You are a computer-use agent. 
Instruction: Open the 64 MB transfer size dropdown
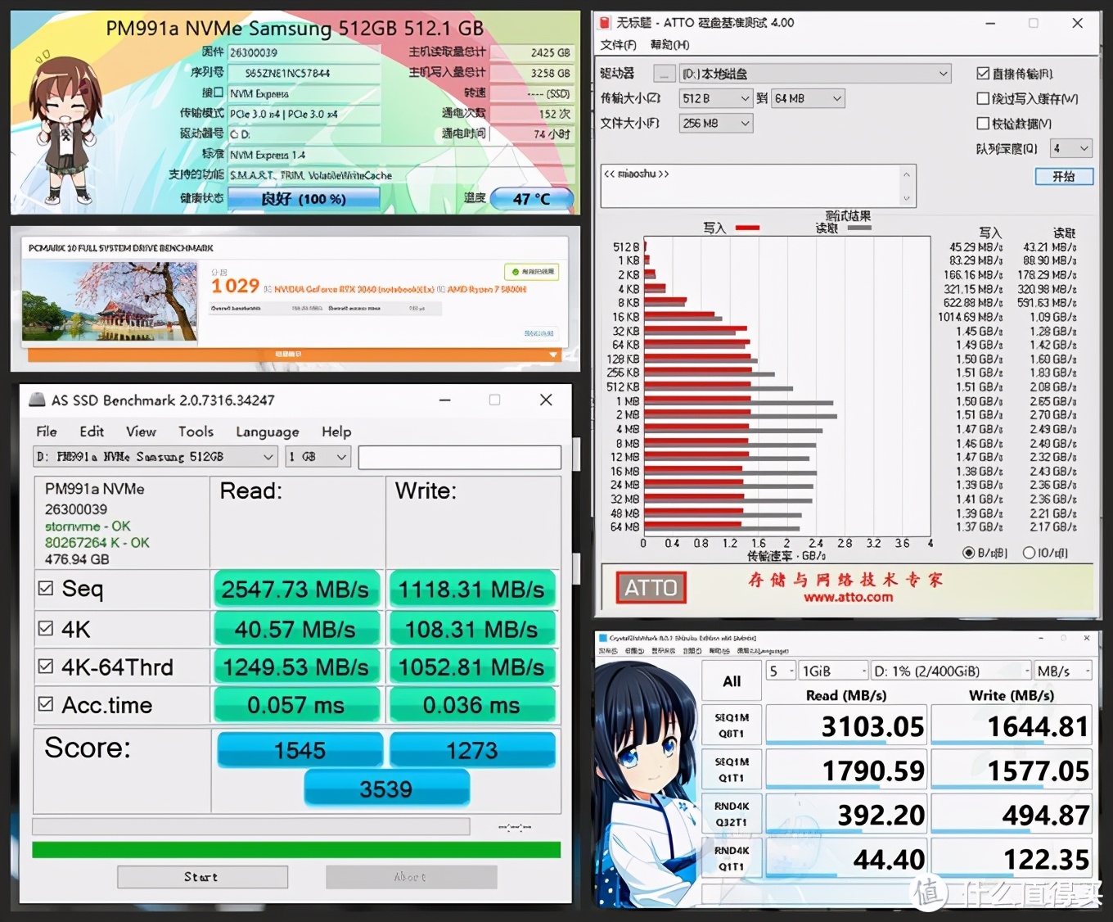(x=808, y=98)
